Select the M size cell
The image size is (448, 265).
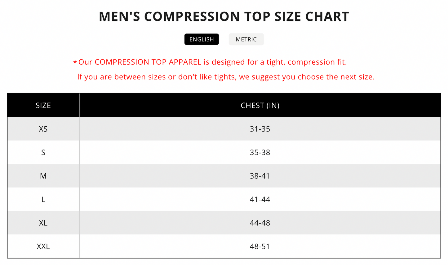[43, 176]
